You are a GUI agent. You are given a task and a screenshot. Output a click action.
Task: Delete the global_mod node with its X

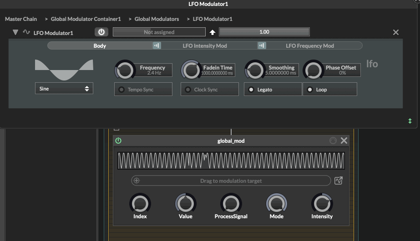click(344, 141)
